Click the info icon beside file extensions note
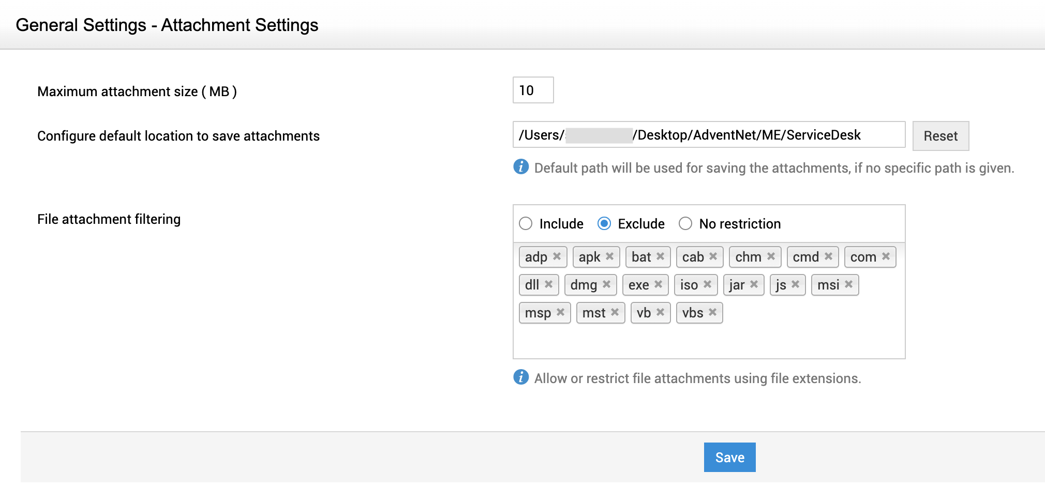1045x487 pixels. (x=521, y=377)
